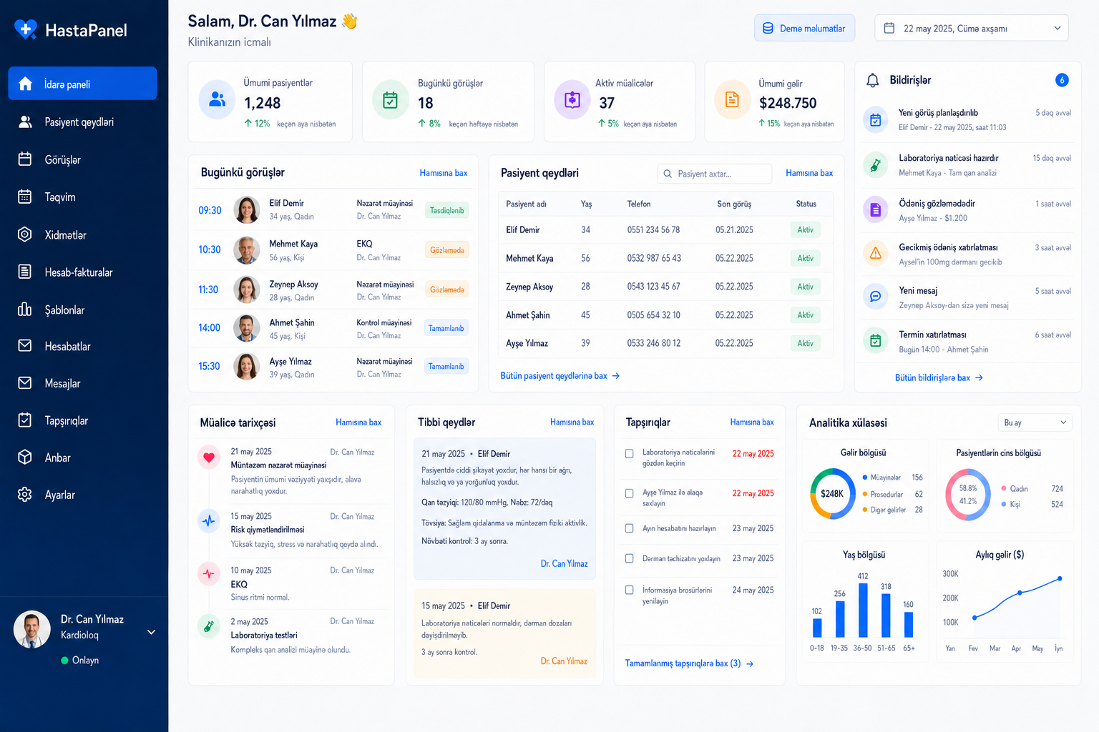The height and width of the screenshot is (732, 1099).
Task: Open Xidmətlər icon in sidebar
Action: (x=25, y=234)
